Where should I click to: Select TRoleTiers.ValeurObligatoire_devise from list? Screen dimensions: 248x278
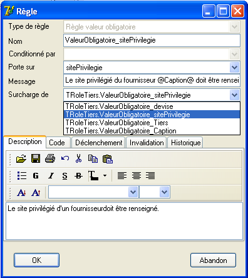pyautogui.click(x=152, y=106)
